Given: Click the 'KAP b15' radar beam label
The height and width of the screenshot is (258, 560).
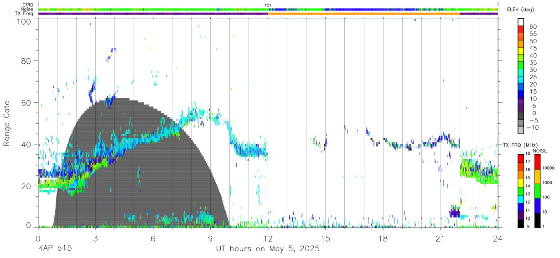Looking at the screenshot, I should pyautogui.click(x=54, y=249).
